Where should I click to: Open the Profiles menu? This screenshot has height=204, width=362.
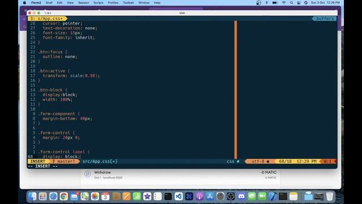click(x=113, y=3)
